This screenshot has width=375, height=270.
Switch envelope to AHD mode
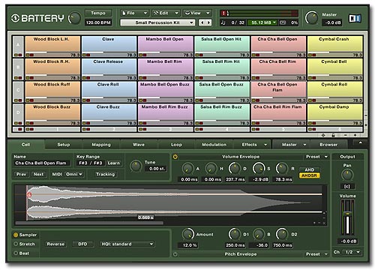(x=309, y=169)
